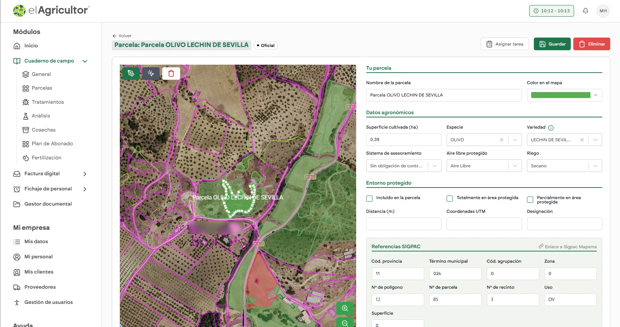The height and width of the screenshot is (327, 620).
Task: Click the Cuaderno de campo book icon
Action: tap(17, 61)
